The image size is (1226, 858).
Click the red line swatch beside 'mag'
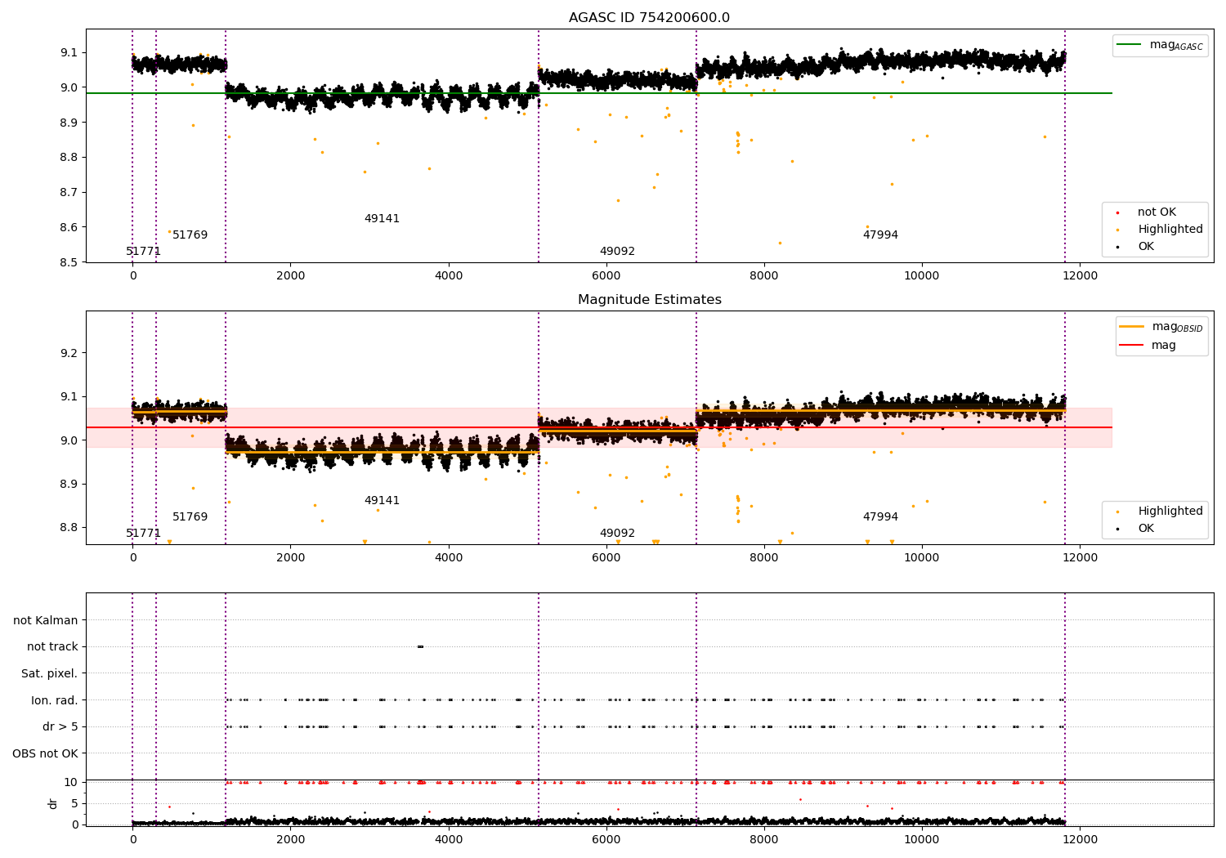pos(1132,346)
